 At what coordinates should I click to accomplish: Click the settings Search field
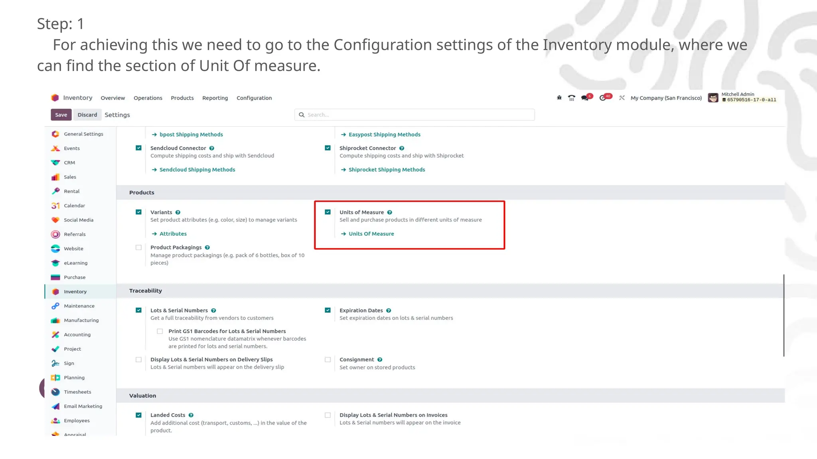tap(415, 115)
